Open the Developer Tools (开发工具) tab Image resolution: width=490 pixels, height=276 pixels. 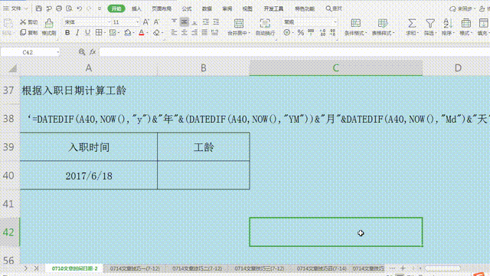(x=273, y=8)
